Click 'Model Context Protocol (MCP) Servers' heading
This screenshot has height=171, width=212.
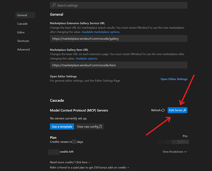[x=79, y=110]
